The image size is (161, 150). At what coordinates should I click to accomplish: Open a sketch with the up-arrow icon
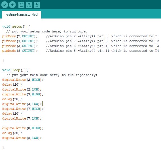[x=29, y=5]
